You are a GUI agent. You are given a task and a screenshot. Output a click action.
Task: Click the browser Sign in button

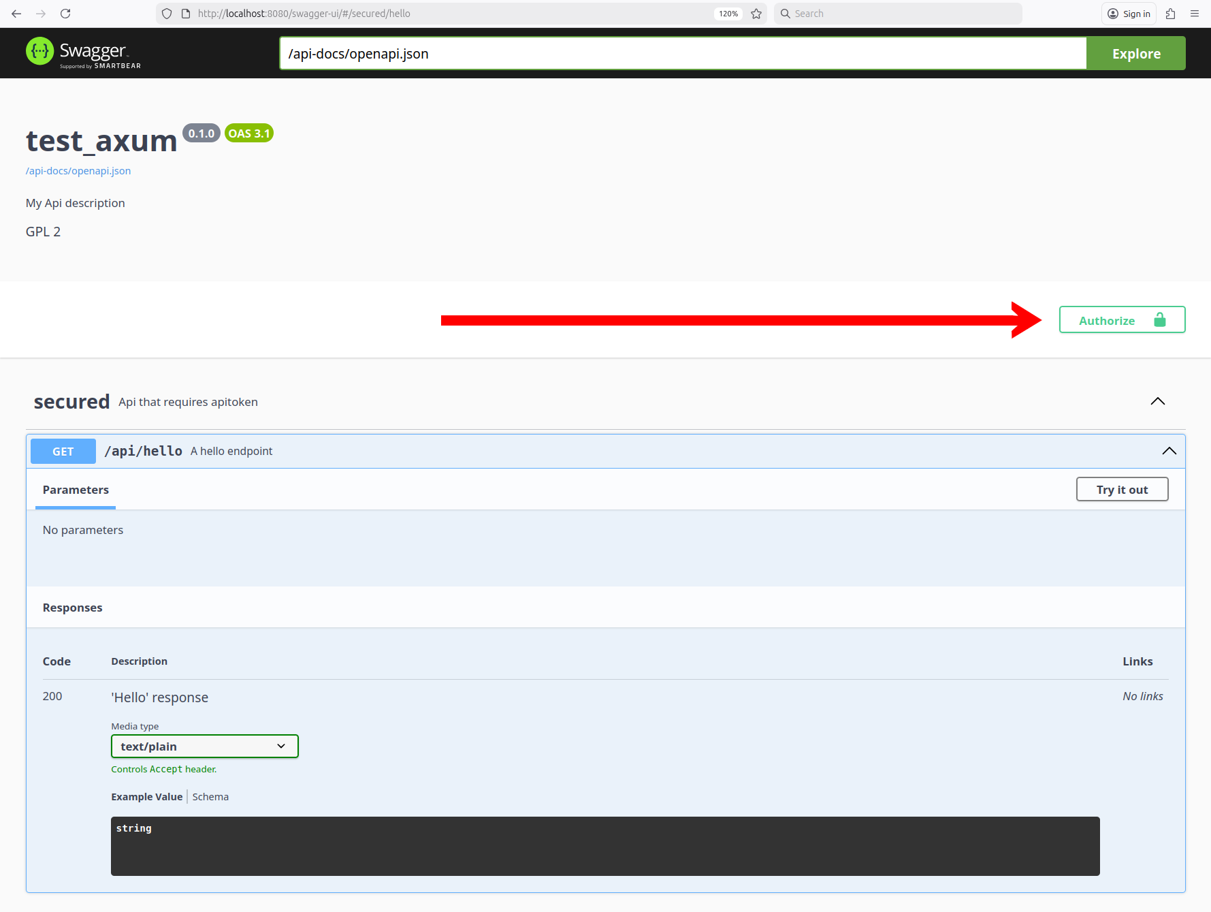click(x=1129, y=14)
